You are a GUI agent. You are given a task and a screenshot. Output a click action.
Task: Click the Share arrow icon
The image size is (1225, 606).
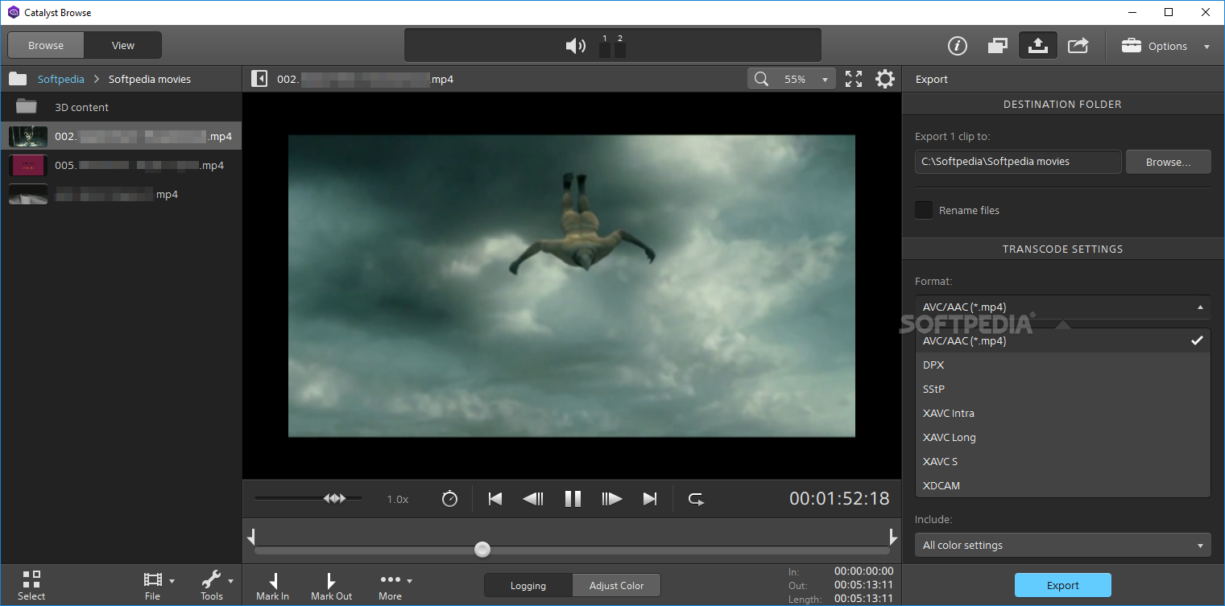click(x=1078, y=46)
